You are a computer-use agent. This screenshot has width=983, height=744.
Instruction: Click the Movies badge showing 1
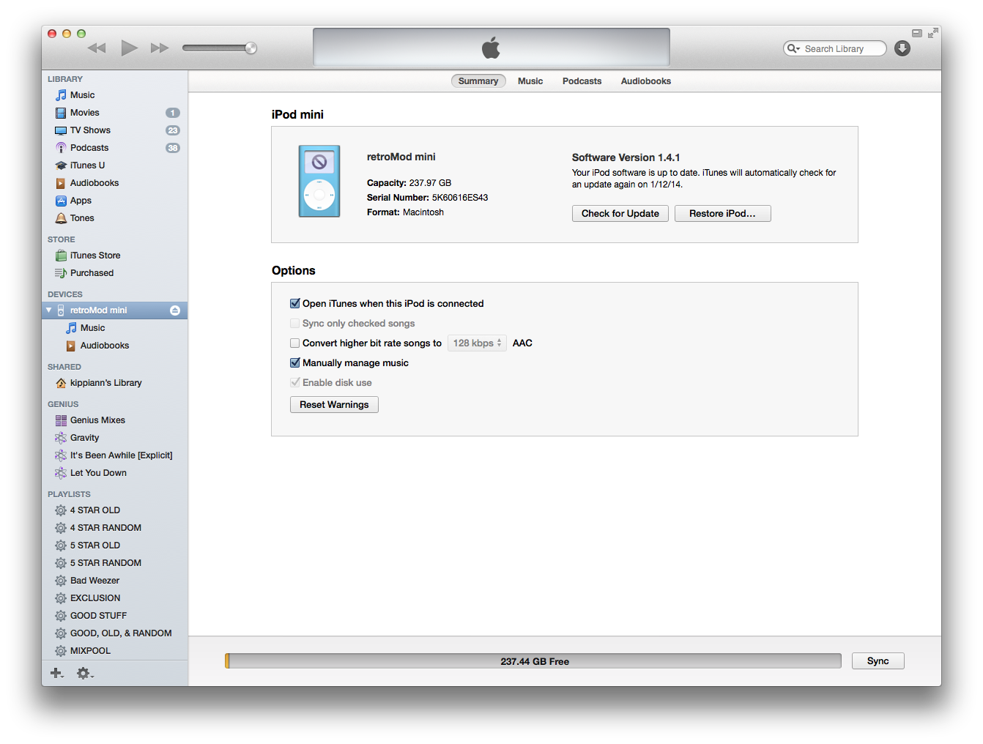[x=173, y=113]
